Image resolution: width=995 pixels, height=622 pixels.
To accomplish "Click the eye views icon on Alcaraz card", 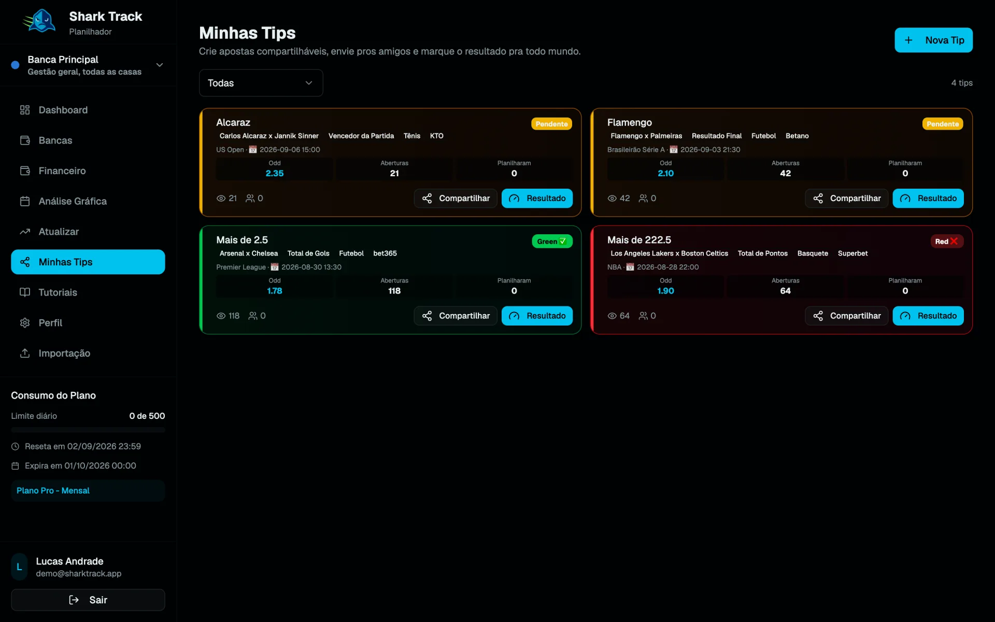I will click(x=221, y=199).
